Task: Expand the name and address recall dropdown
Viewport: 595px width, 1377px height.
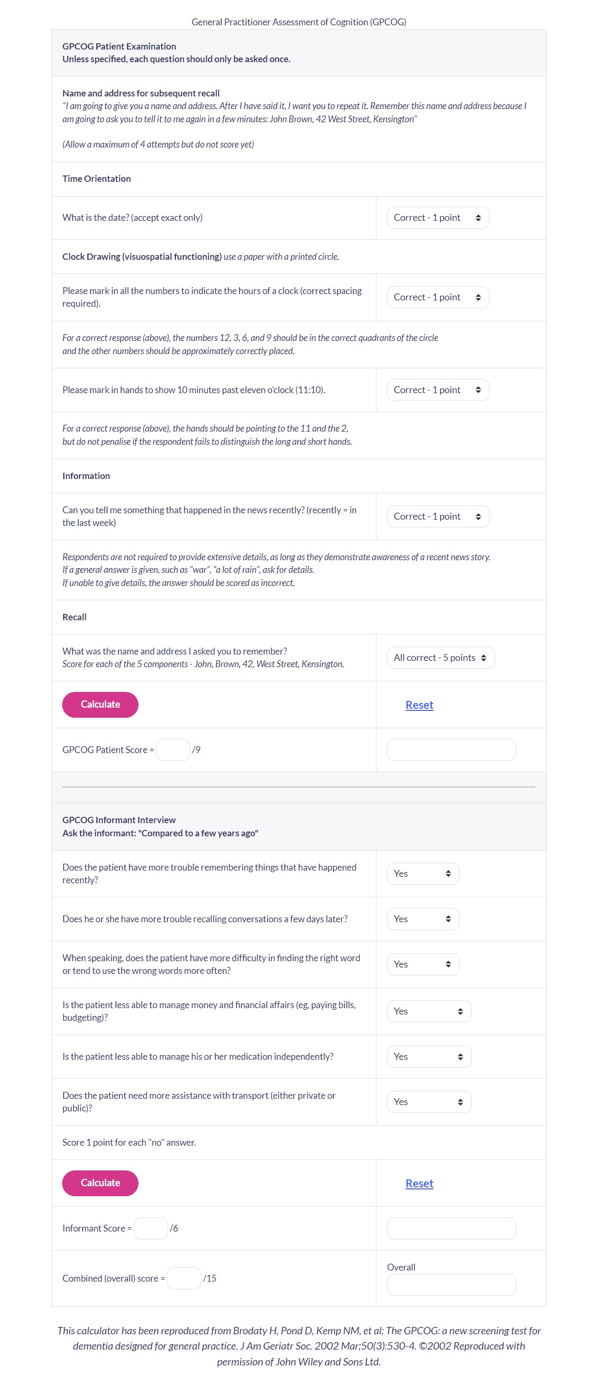Action: pos(440,658)
